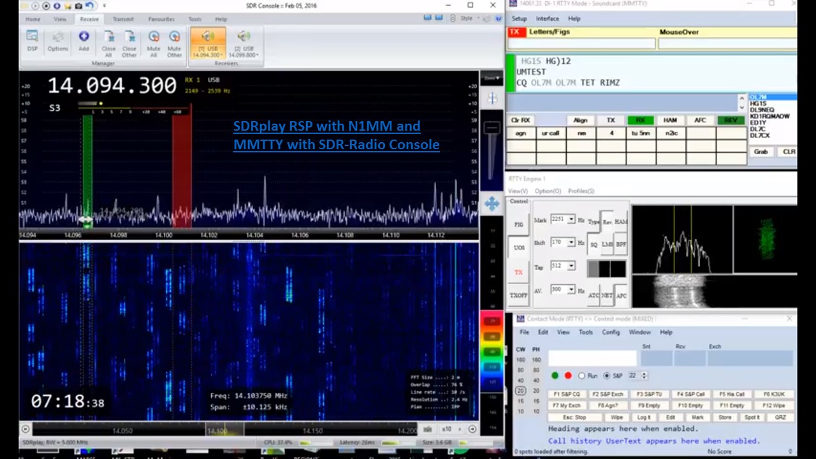816x459 pixels.
Task: Open the Tools menu in N1MM
Action: pos(586,332)
